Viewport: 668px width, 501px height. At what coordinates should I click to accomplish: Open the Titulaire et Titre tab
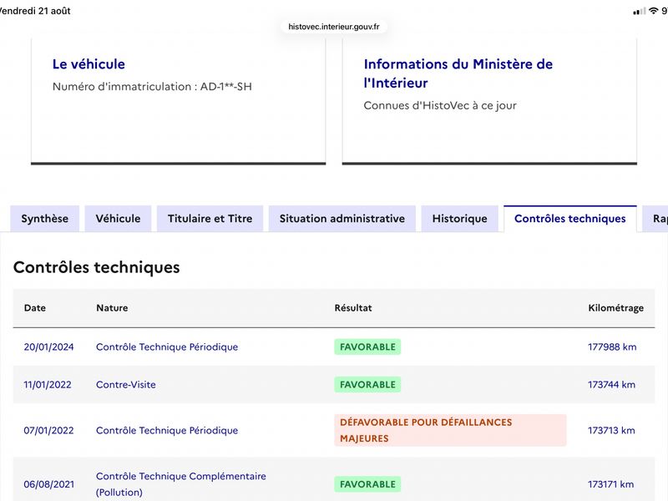coord(210,219)
